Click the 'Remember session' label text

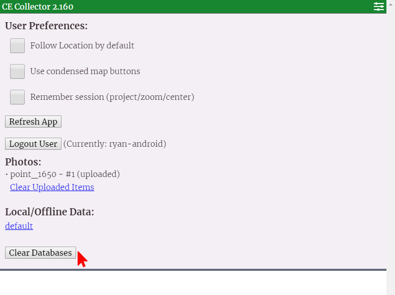[x=112, y=97]
